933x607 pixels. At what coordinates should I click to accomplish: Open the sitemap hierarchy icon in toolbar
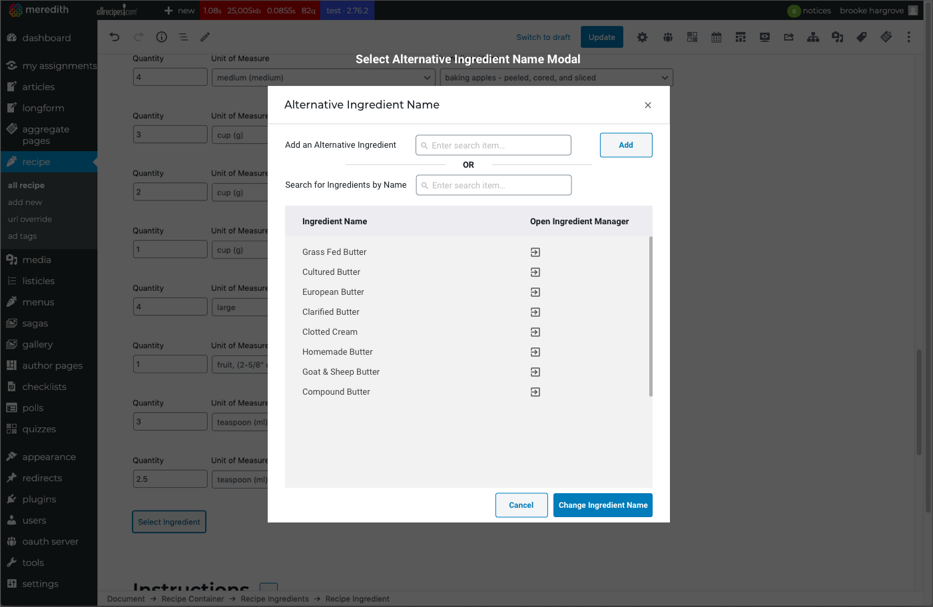coord(813,37)
